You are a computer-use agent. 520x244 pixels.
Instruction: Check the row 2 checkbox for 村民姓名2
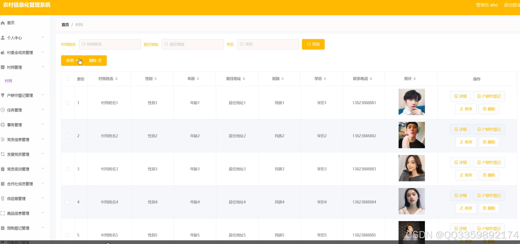click(x=67, y=136)
